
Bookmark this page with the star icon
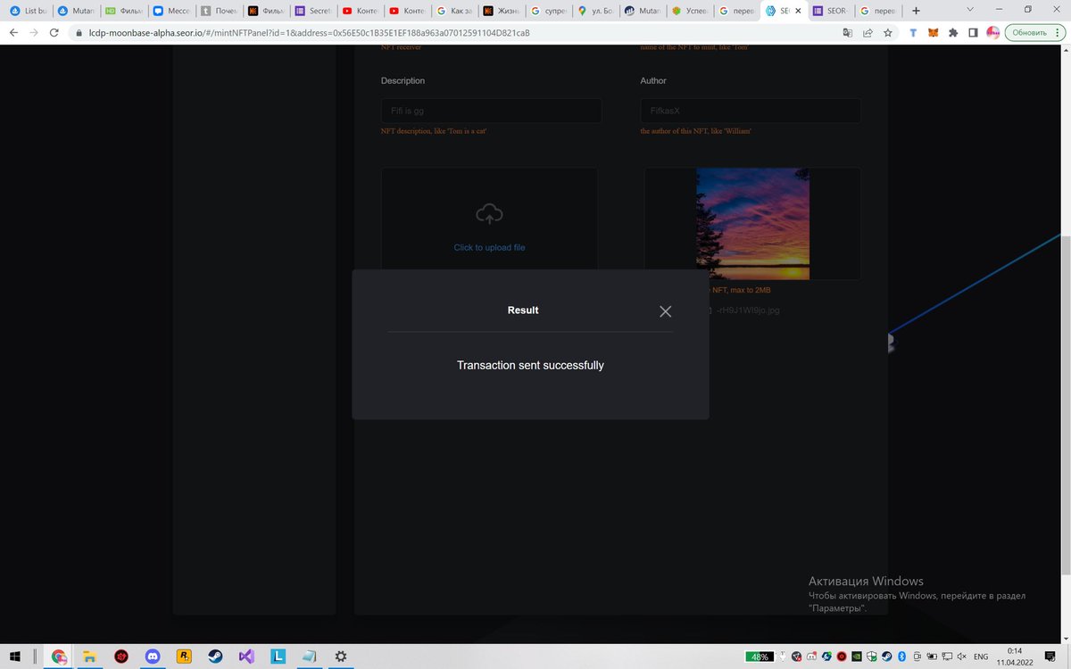click(889, 32)
